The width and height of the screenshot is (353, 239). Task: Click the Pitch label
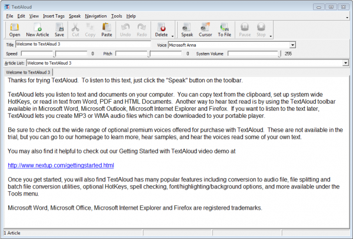[x=108, y=54]
